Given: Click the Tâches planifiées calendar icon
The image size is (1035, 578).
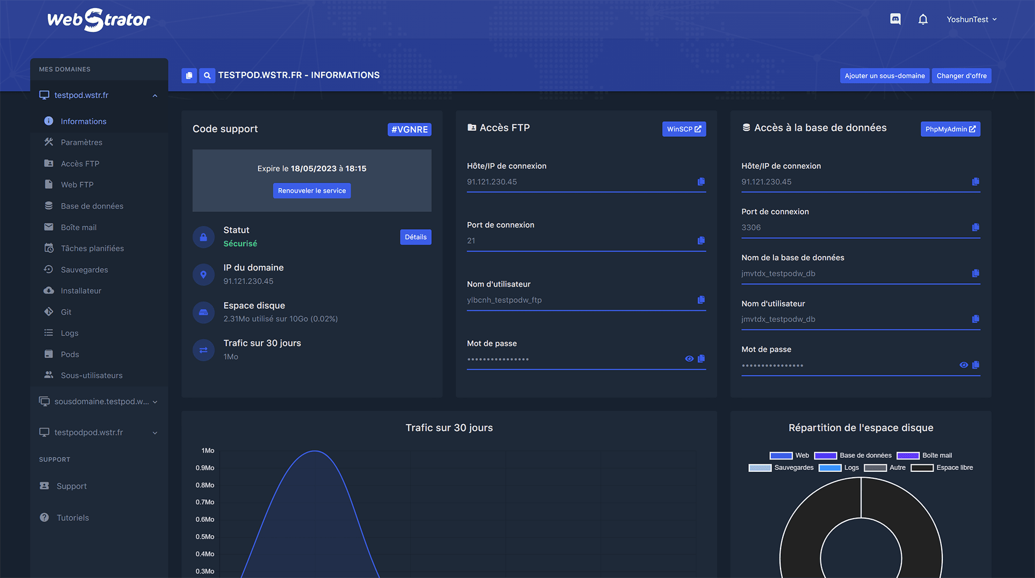Looking at the screenshot, I should point(49,248).
